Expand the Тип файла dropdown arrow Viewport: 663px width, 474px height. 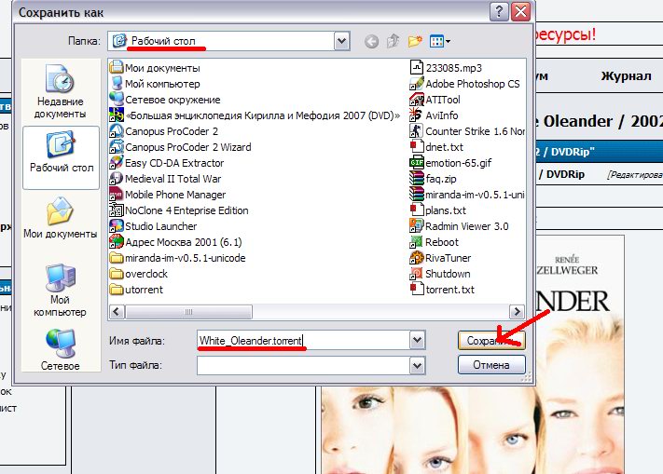coord(418,366)
